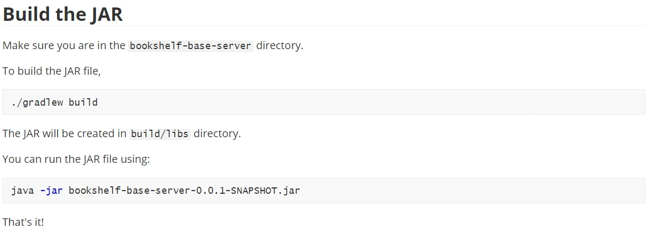Screen dimensions: 648x237
Task: Click "./gradlew" in the build command
Action: tap(37, 102)
